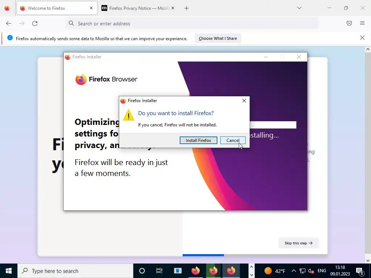Open Task View on the taskbar

pos(159,271)
